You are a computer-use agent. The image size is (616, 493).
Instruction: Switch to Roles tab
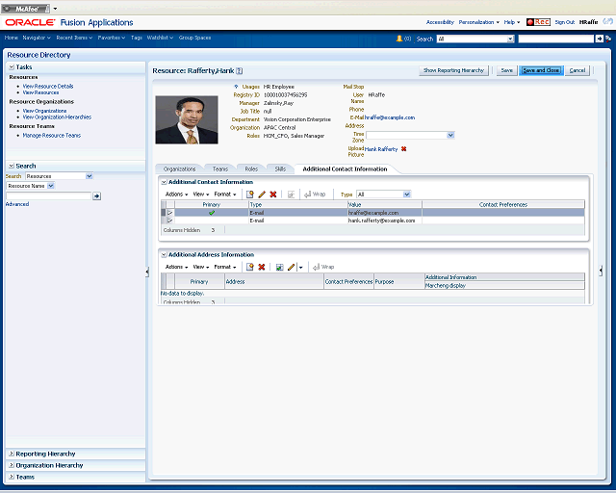pyautogui.click(x=251, y=169)
